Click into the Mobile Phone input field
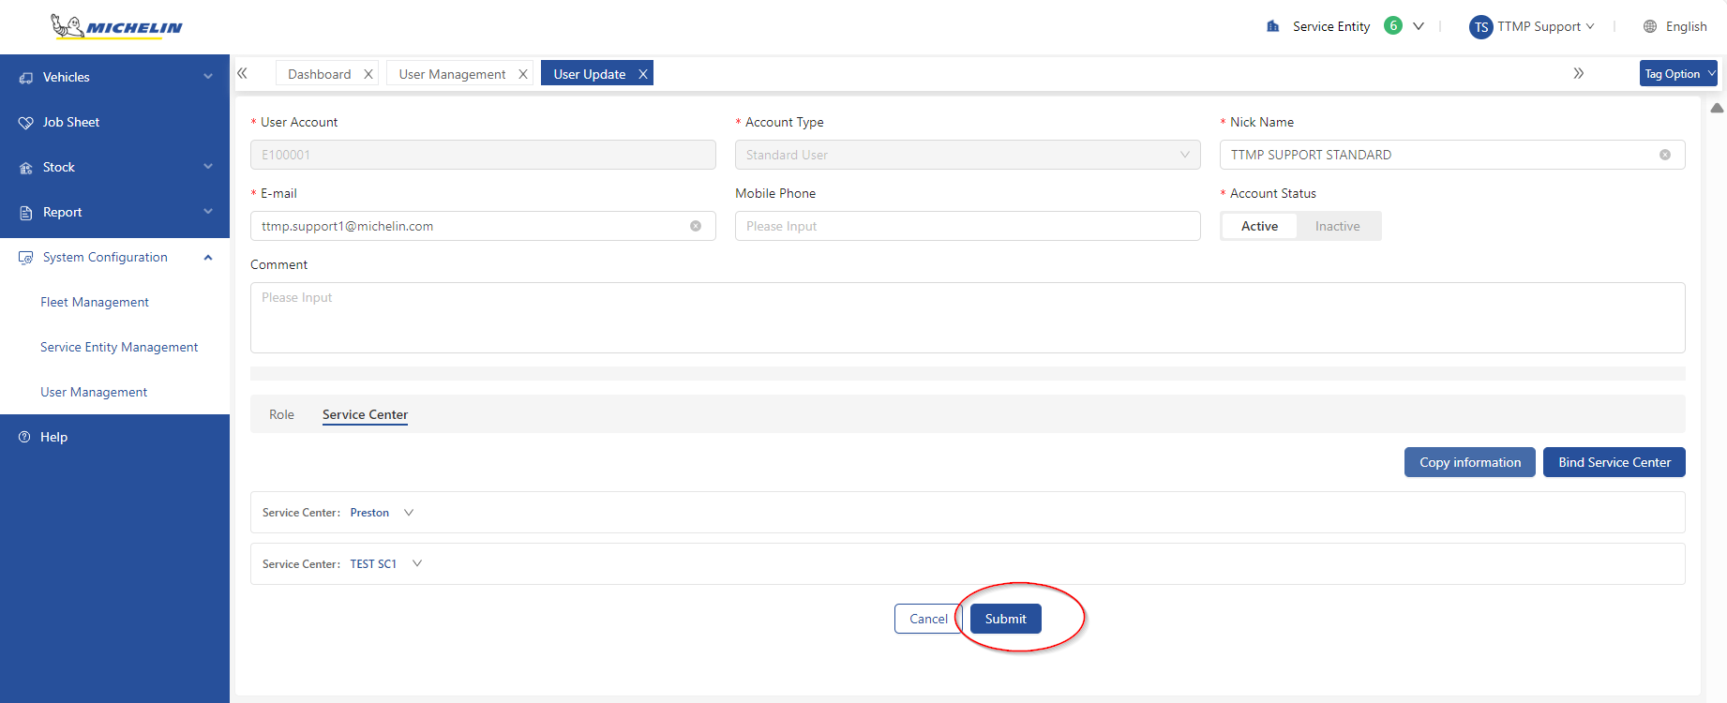1727x703 pixels. pyautogui.click(x=967, y=226)
